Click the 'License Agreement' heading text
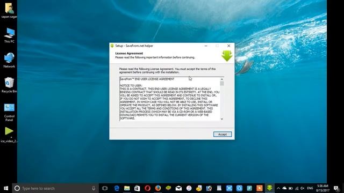 click(129, 53)
